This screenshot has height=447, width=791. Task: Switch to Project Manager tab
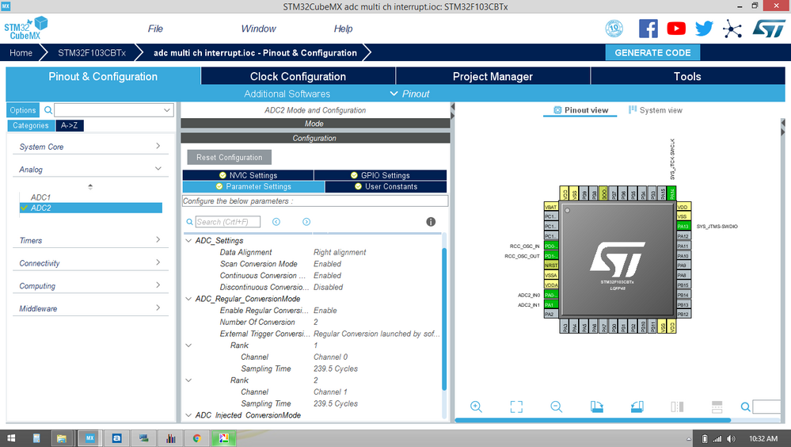coord(492,76)
